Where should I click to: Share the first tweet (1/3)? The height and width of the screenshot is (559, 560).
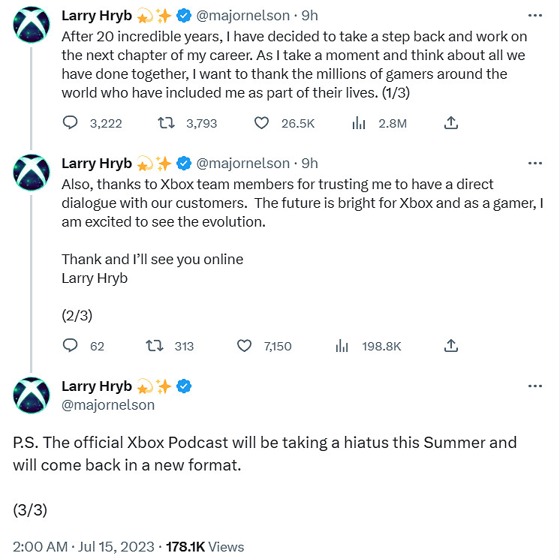pyautogui.click(x=451, y=123)
